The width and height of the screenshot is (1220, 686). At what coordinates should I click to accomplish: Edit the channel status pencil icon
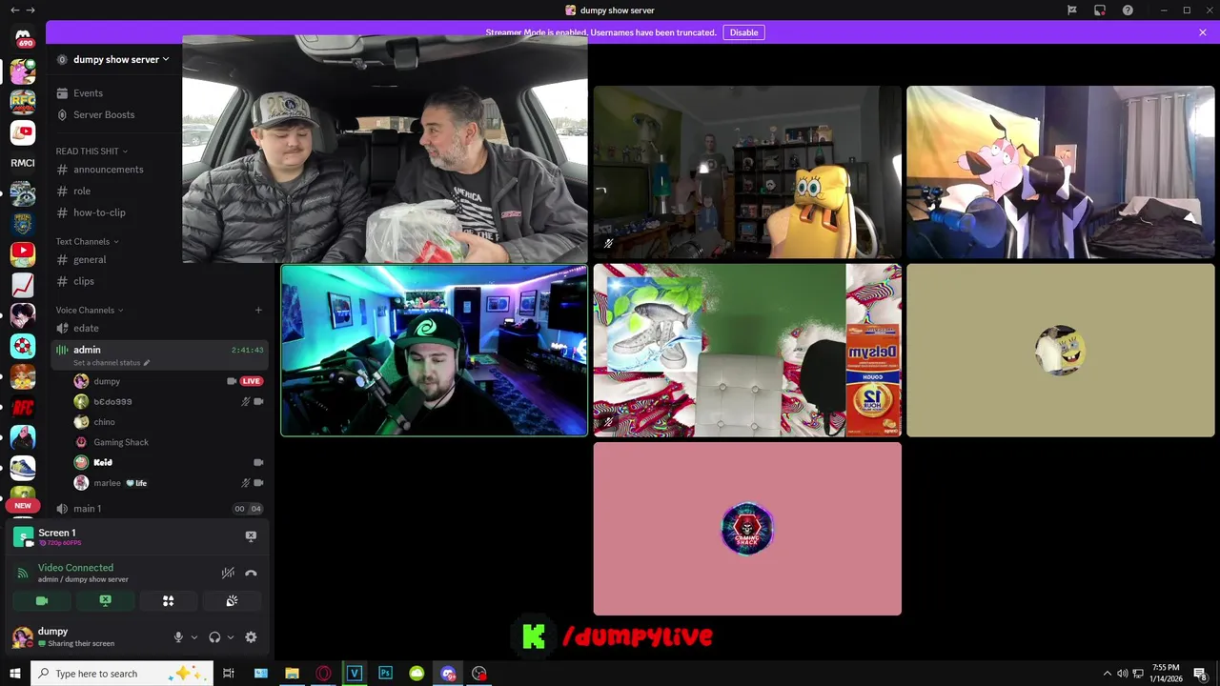146,363
